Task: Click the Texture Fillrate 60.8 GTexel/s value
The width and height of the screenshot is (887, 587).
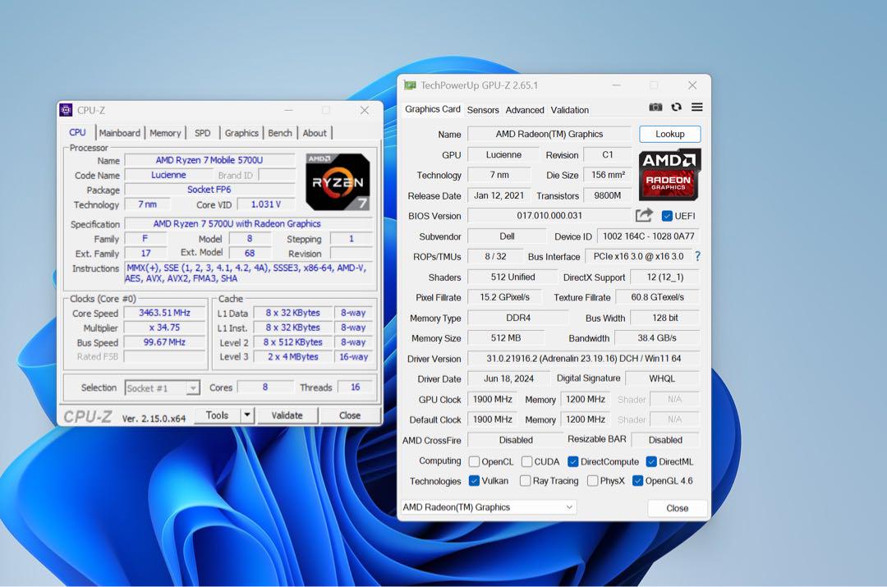Action: tap(657, 297)
